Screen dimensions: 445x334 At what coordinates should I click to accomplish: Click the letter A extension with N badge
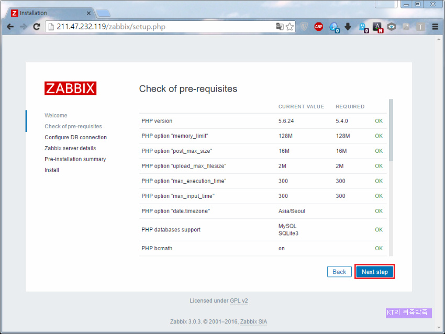tap(378, 28)
